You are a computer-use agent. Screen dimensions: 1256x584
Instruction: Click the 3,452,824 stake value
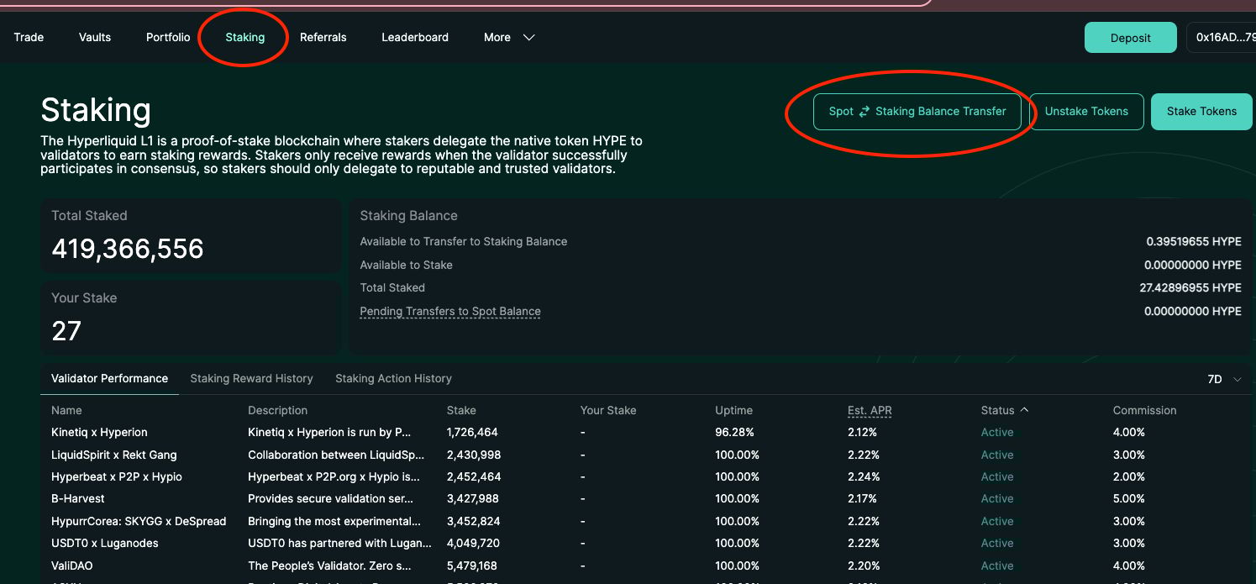point(475,521)
